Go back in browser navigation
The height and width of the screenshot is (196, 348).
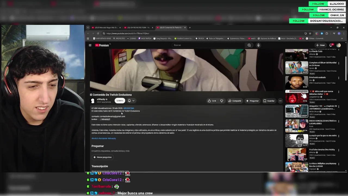(x=88, y=33)
